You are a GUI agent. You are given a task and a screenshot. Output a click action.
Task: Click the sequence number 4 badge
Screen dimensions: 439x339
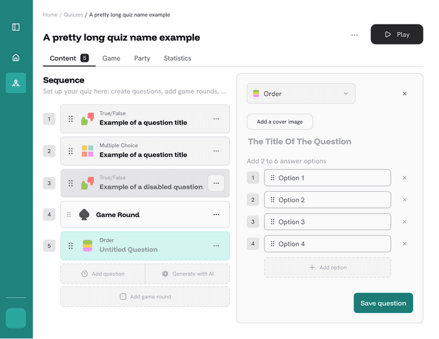click(49, 215)
